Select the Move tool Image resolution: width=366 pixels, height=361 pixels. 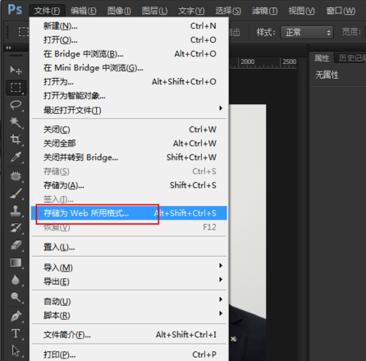pyautogui.click(x=16, y=70)
